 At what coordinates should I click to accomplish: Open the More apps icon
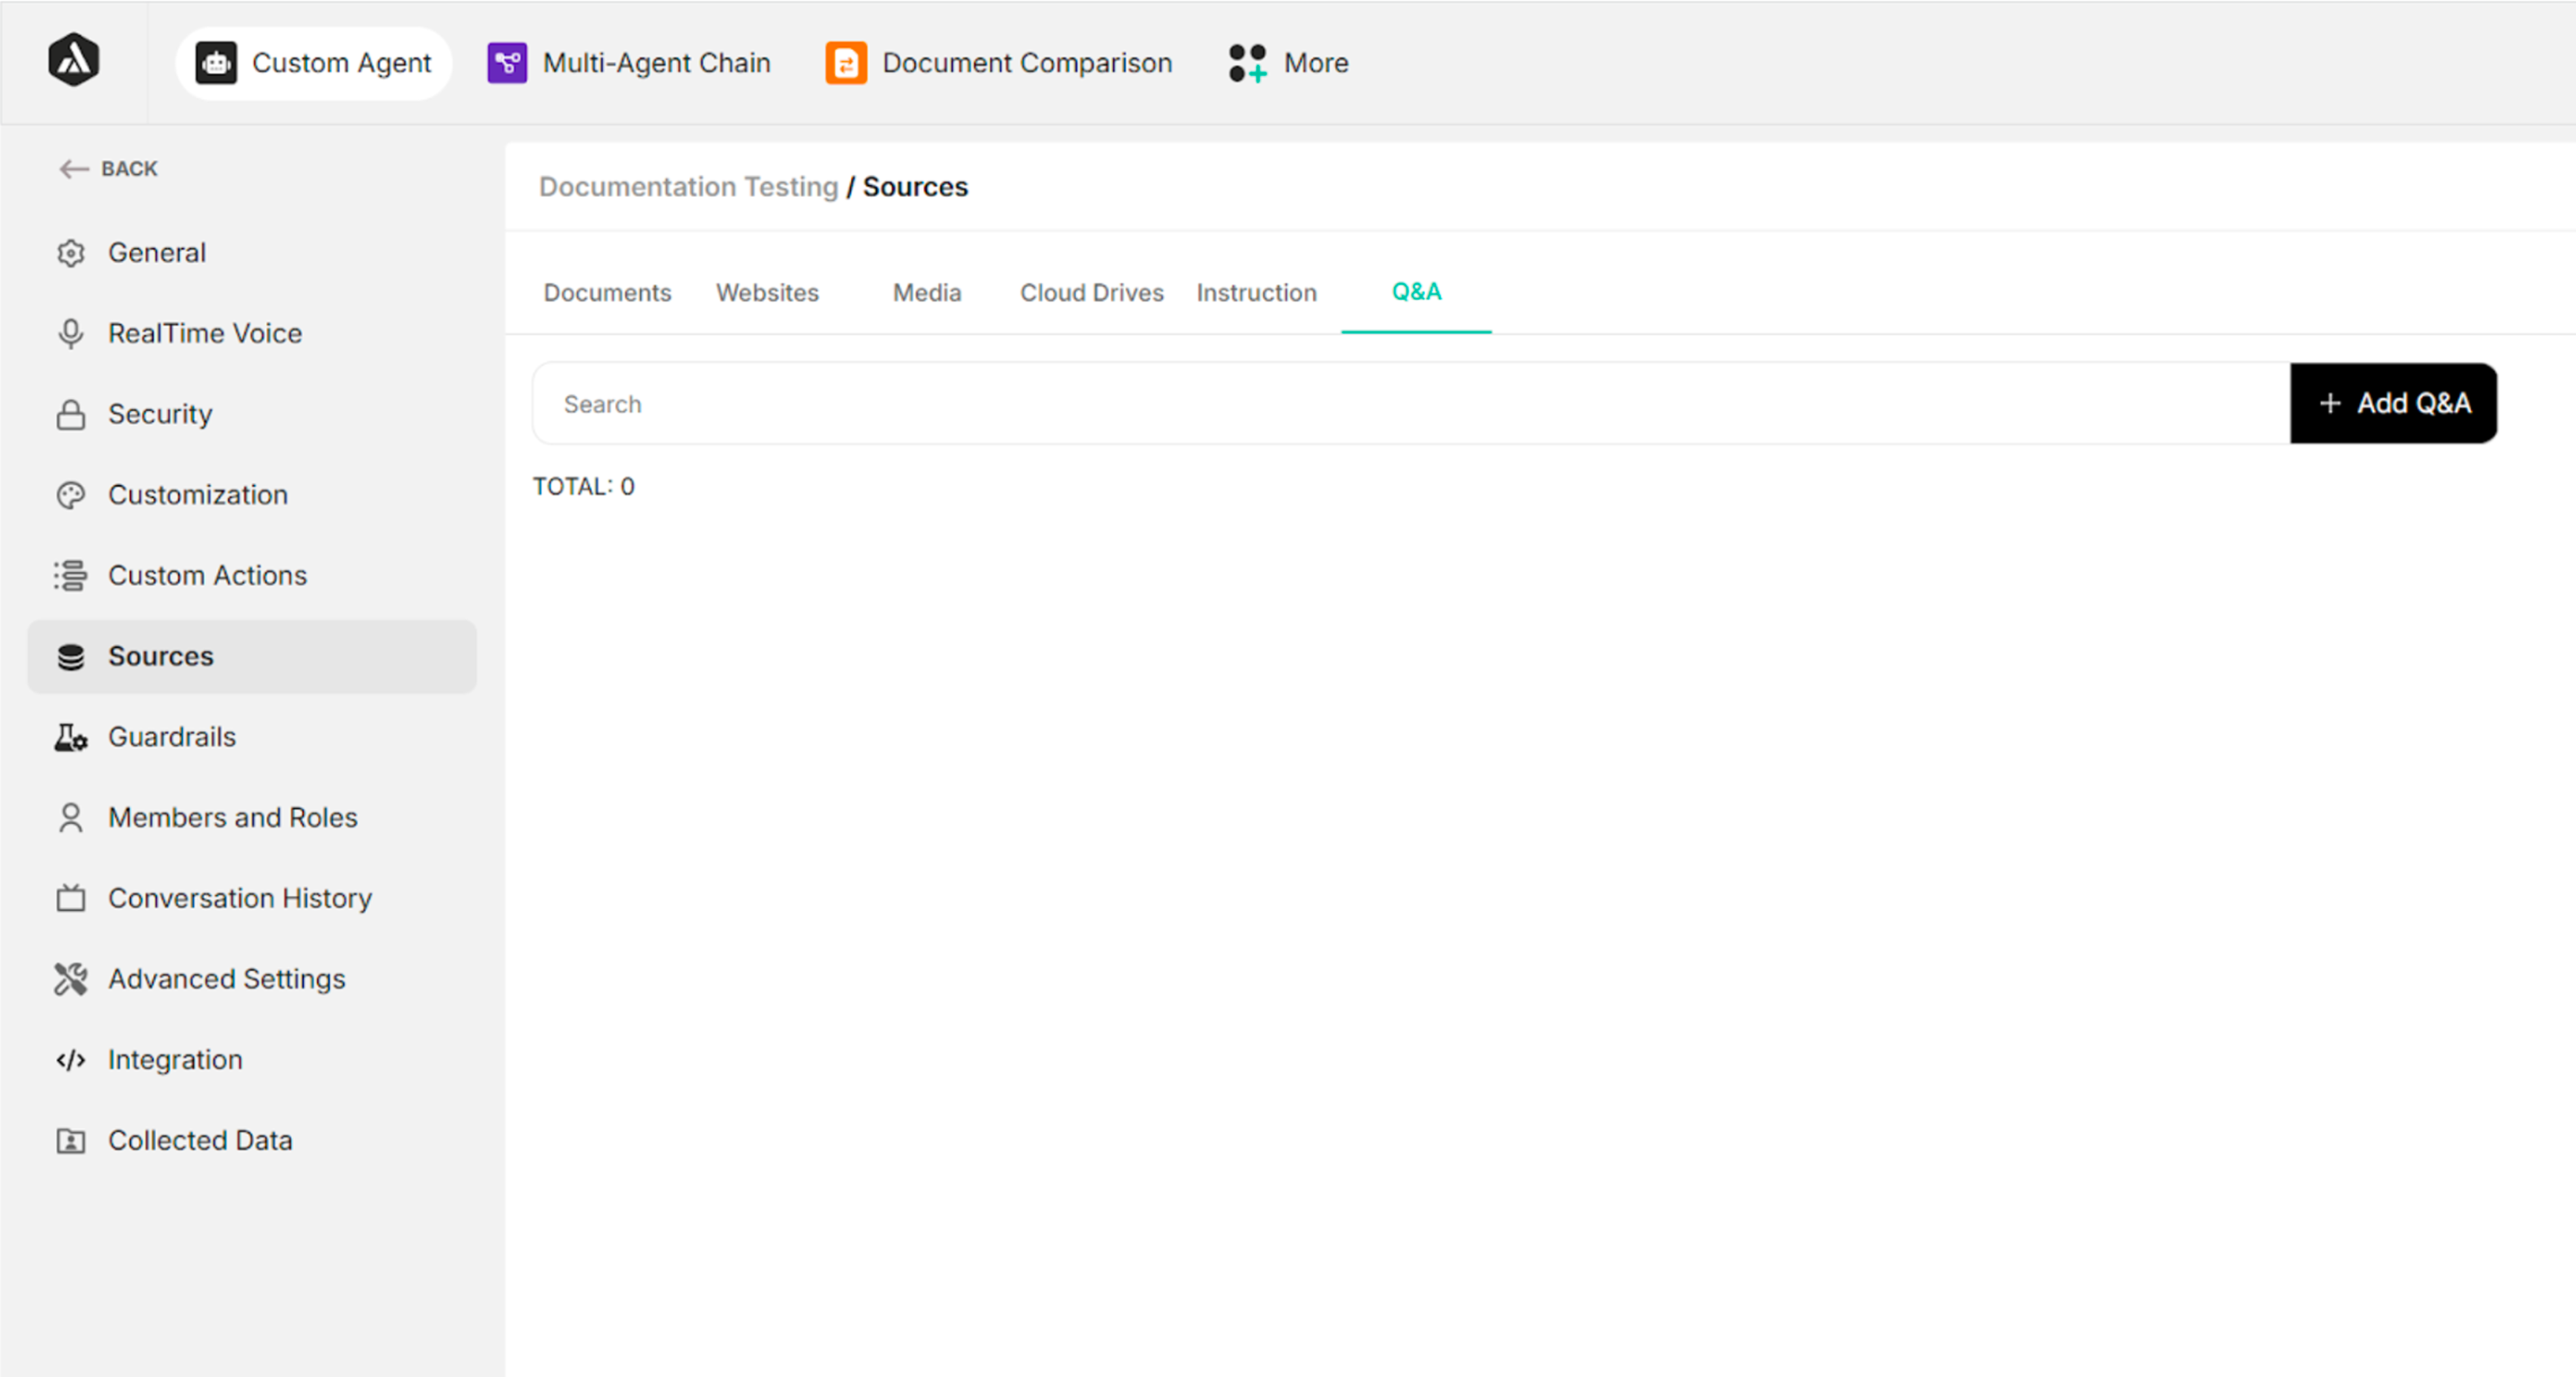(x=1247, y=63)
